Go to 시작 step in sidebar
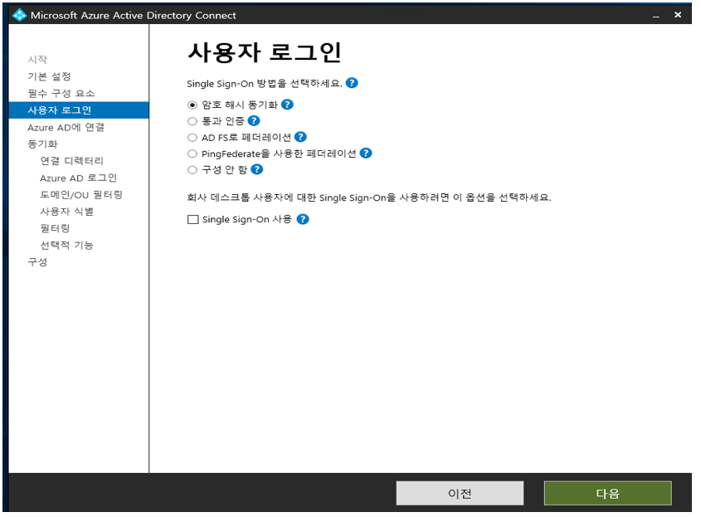 37,60
